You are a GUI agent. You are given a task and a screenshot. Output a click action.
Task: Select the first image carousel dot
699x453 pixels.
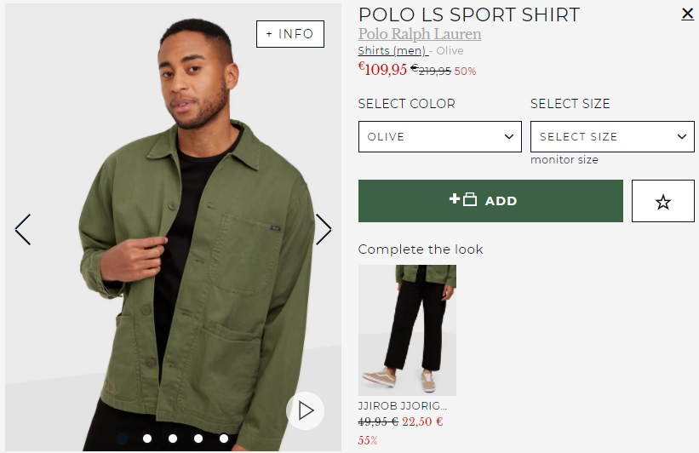coord(121,439)
